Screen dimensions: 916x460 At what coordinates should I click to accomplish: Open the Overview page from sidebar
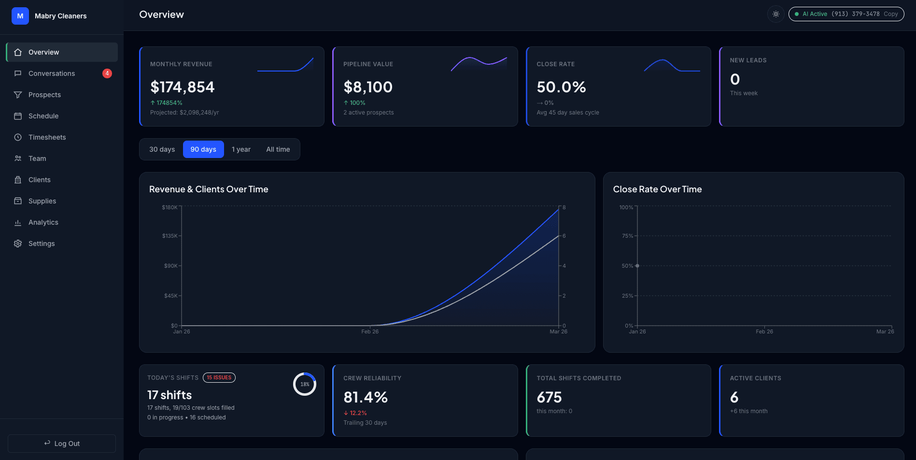(x=43, y=52)
